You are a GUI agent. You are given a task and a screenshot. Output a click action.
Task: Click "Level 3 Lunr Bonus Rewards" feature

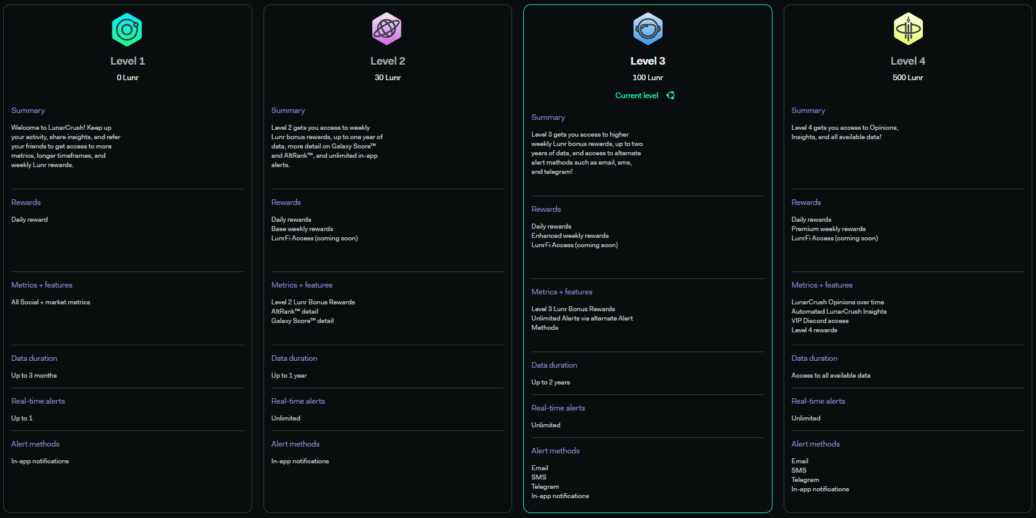click(573, 309)
